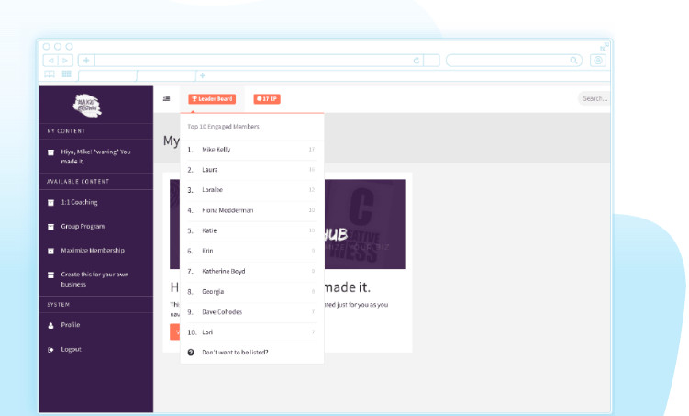Click the browser back arrow button
This screenshot has height=416, width=689.
[50, 61]
